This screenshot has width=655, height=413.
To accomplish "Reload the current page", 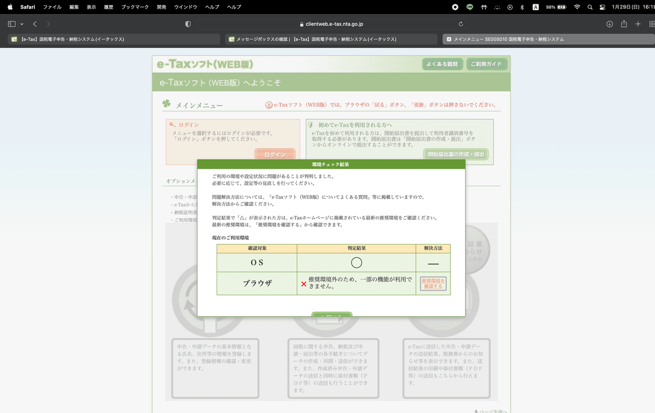I will point(461,24).
